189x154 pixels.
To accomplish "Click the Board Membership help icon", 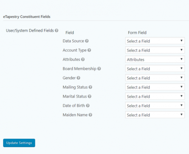I will [99, 68].
